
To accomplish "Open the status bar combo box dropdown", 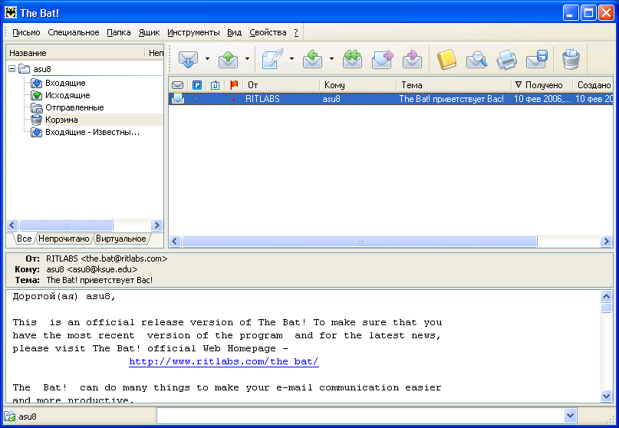I will click(x=570, y=416).
